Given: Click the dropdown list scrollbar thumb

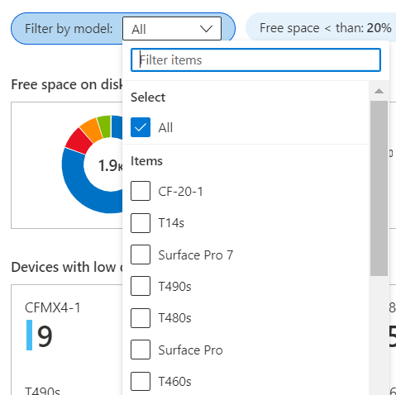Looking at the screenshot, I should [x=379, y=188].
